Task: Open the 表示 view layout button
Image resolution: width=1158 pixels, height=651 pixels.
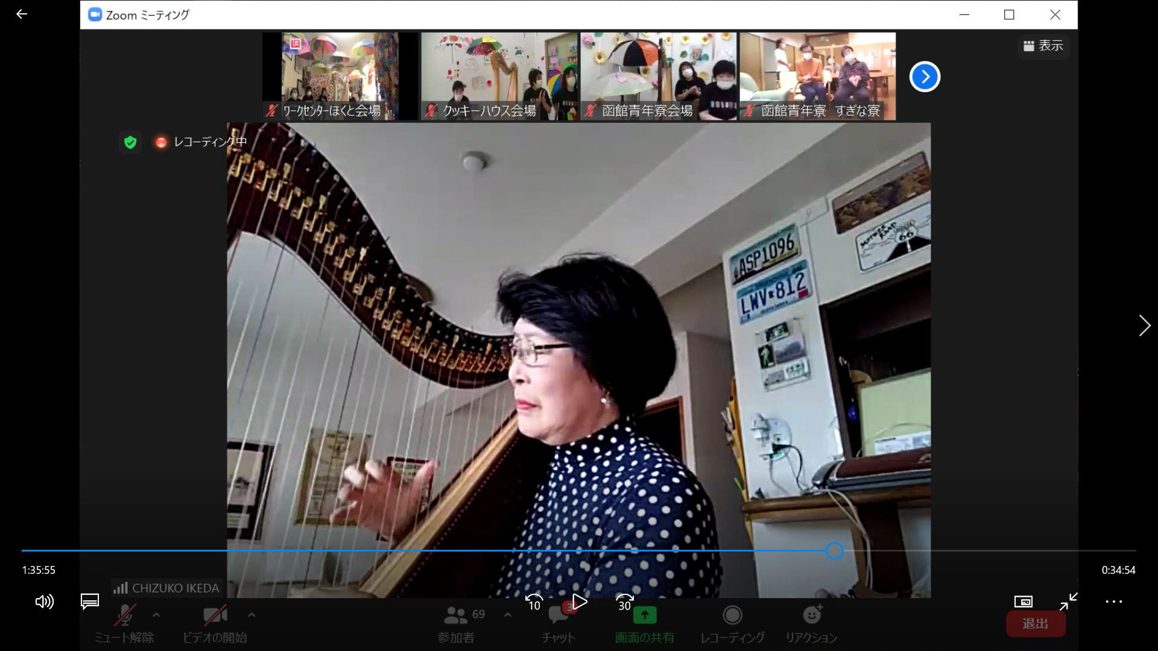Action: pyautogui.click(x=1043, y=45)
